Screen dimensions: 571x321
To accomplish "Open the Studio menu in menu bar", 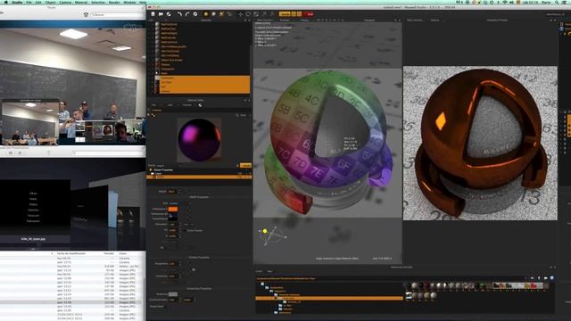I will point(17,2).
